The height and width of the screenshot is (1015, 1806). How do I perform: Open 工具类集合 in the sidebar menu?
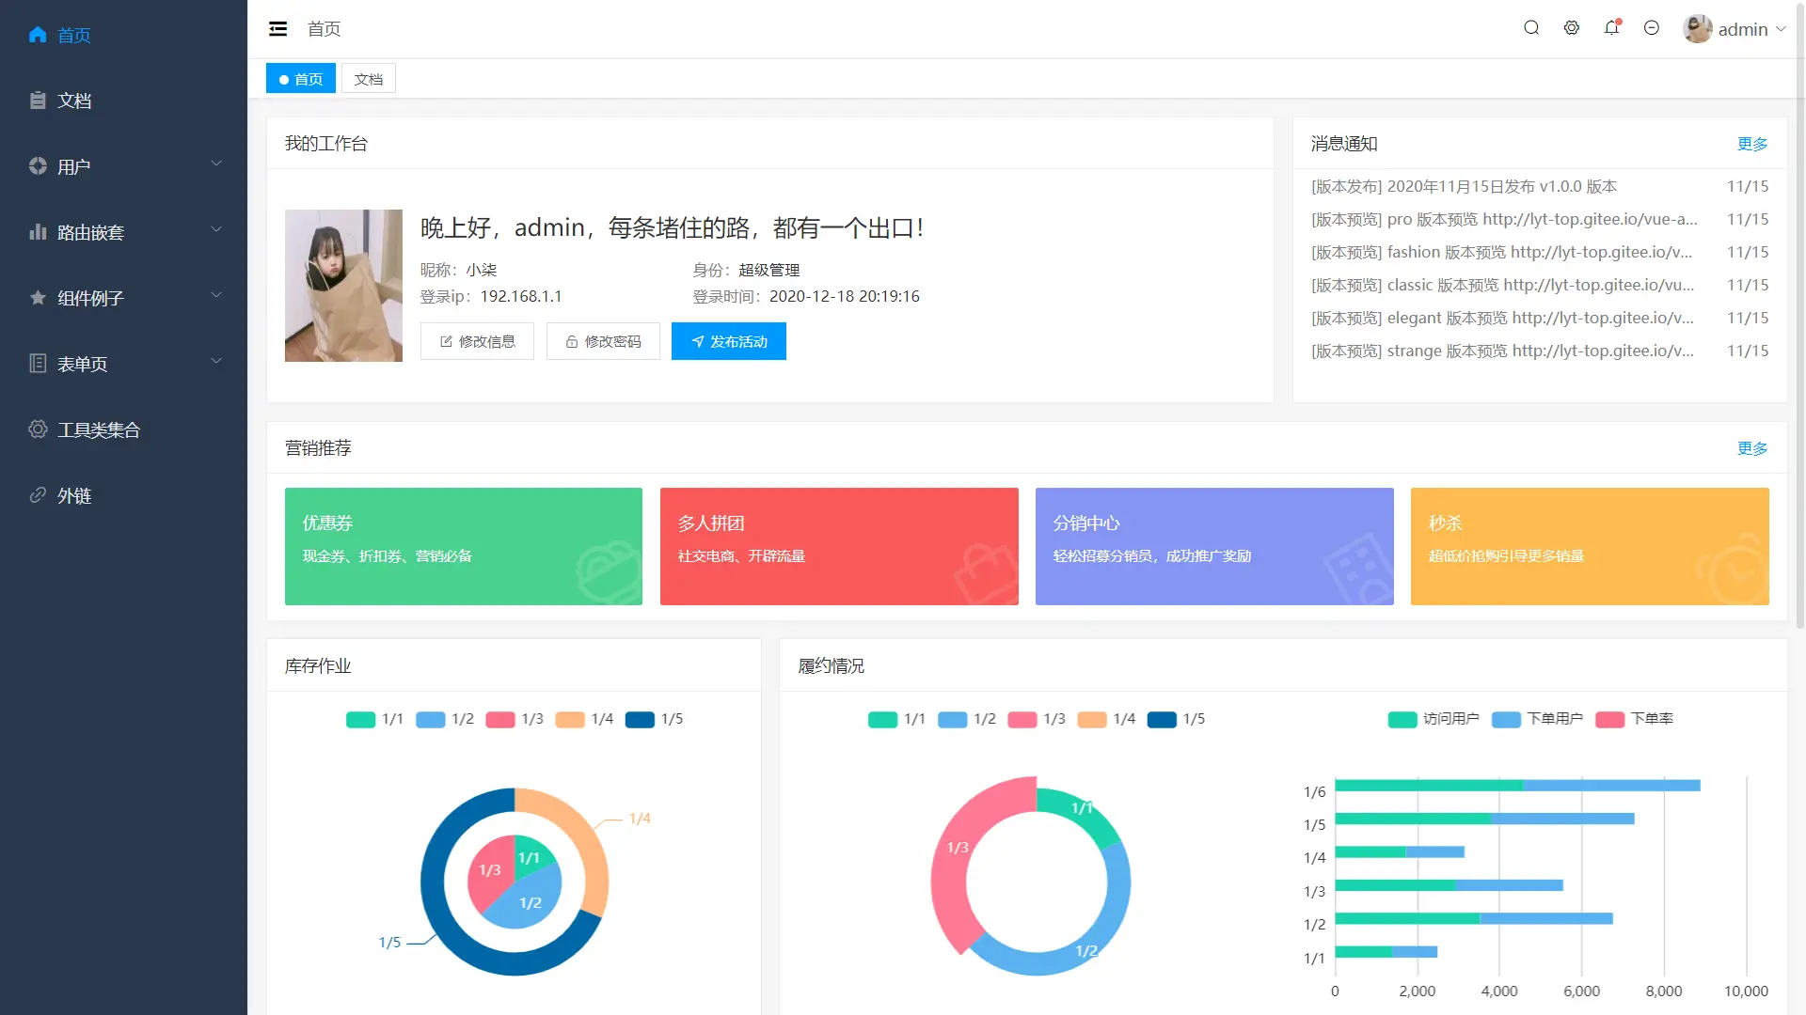[x=99, y=429]
